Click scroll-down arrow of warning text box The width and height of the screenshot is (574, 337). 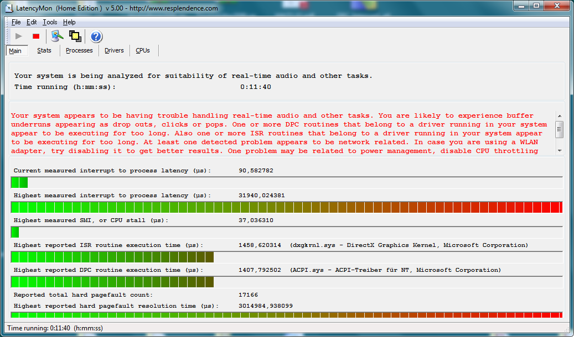[560, 151]
